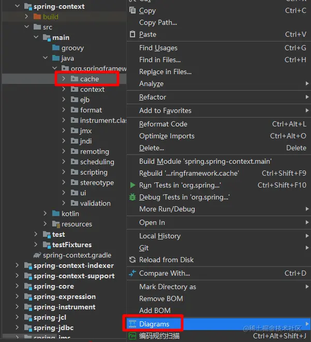Choose Replace in Files...
The height and width of the screenshot is (342, 311).
click(219, 72)
